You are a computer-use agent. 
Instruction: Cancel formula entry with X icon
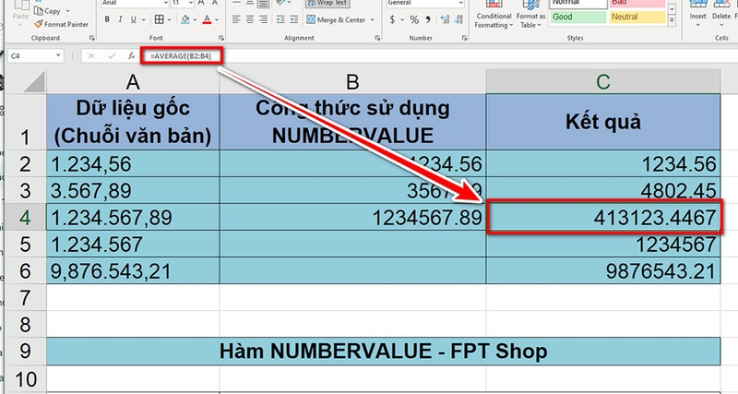tap(91, 56)
